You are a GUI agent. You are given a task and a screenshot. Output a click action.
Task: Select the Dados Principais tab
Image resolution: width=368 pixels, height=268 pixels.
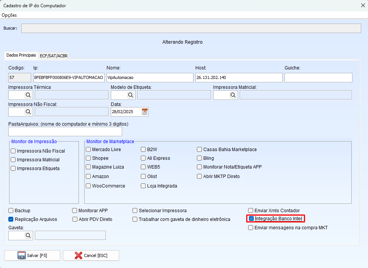[21, 55]
